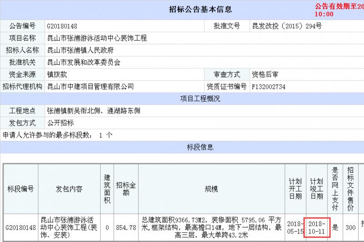The width and height of the screenshot is (364, 242).
Task: Select tender document price 300
Action: pos(350,227)
